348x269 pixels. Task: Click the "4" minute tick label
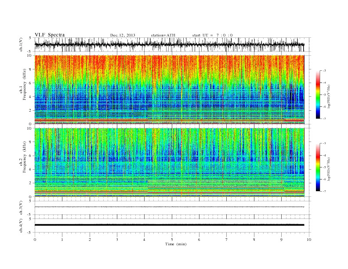[x=145, y=240]
